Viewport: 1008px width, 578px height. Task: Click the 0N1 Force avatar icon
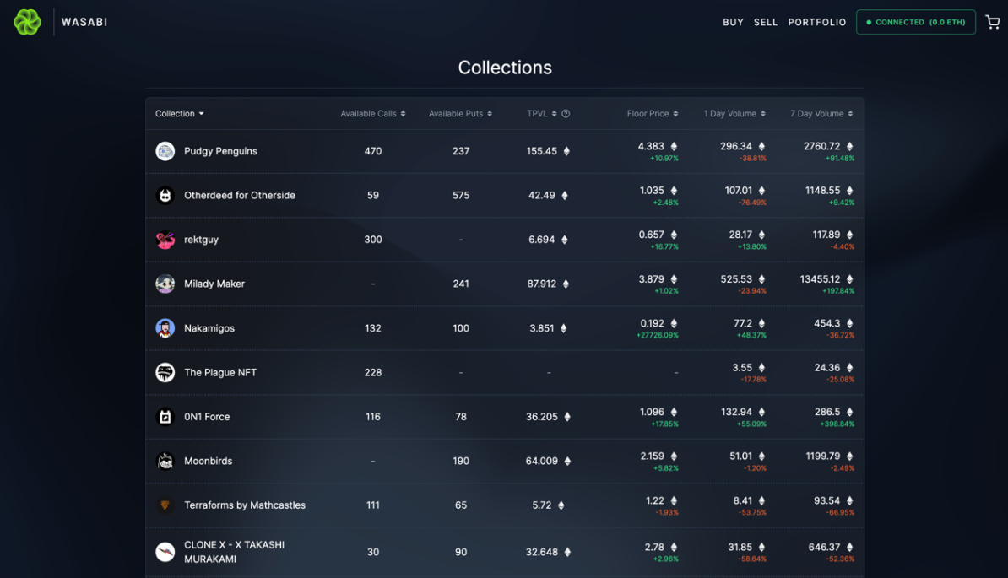[x=165, y=417]
